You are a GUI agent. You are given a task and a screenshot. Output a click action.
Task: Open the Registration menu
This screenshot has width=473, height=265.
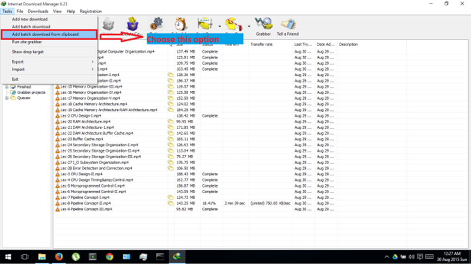[90, 11]
